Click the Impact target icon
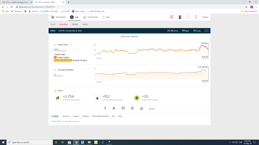Screen dimensions: 259x145 (x=55, y=91)
